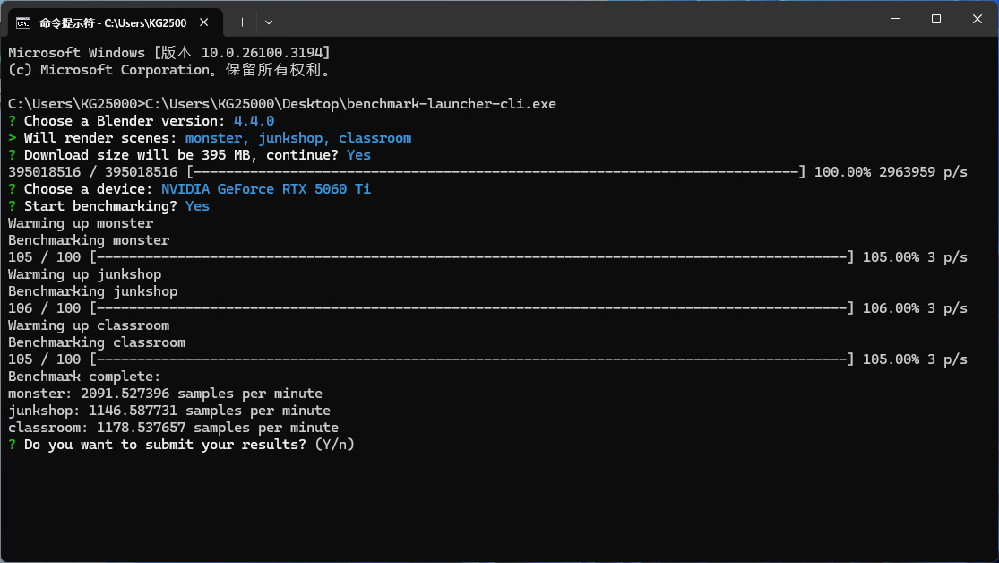Screen dimensions: 999x563
Task: Click the progress bar under Benchmarking junkshop
Action: point(472,308)
